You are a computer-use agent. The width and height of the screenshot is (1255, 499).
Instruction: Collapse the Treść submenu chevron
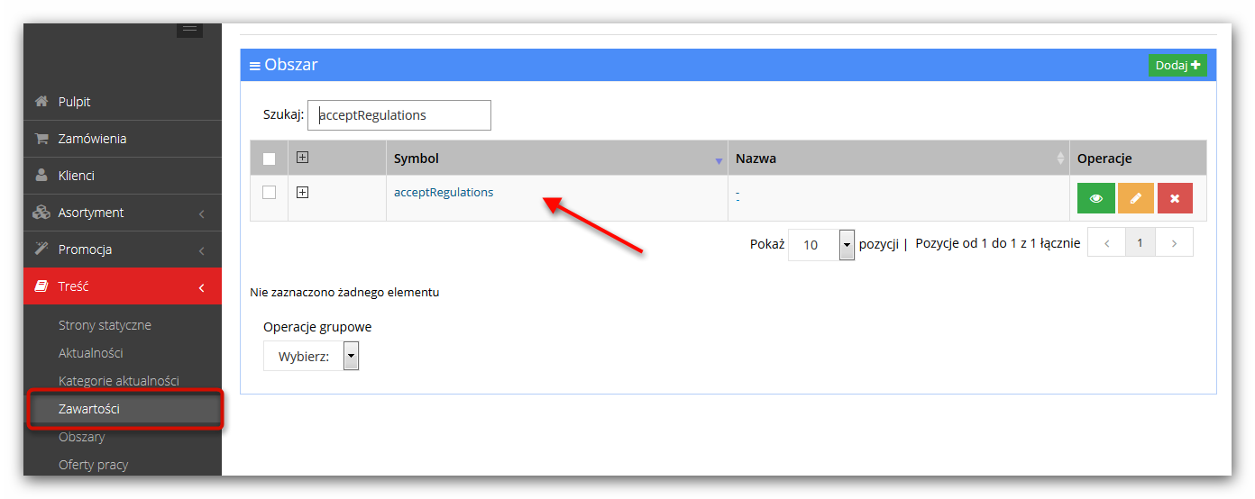(x=202, y=287)
